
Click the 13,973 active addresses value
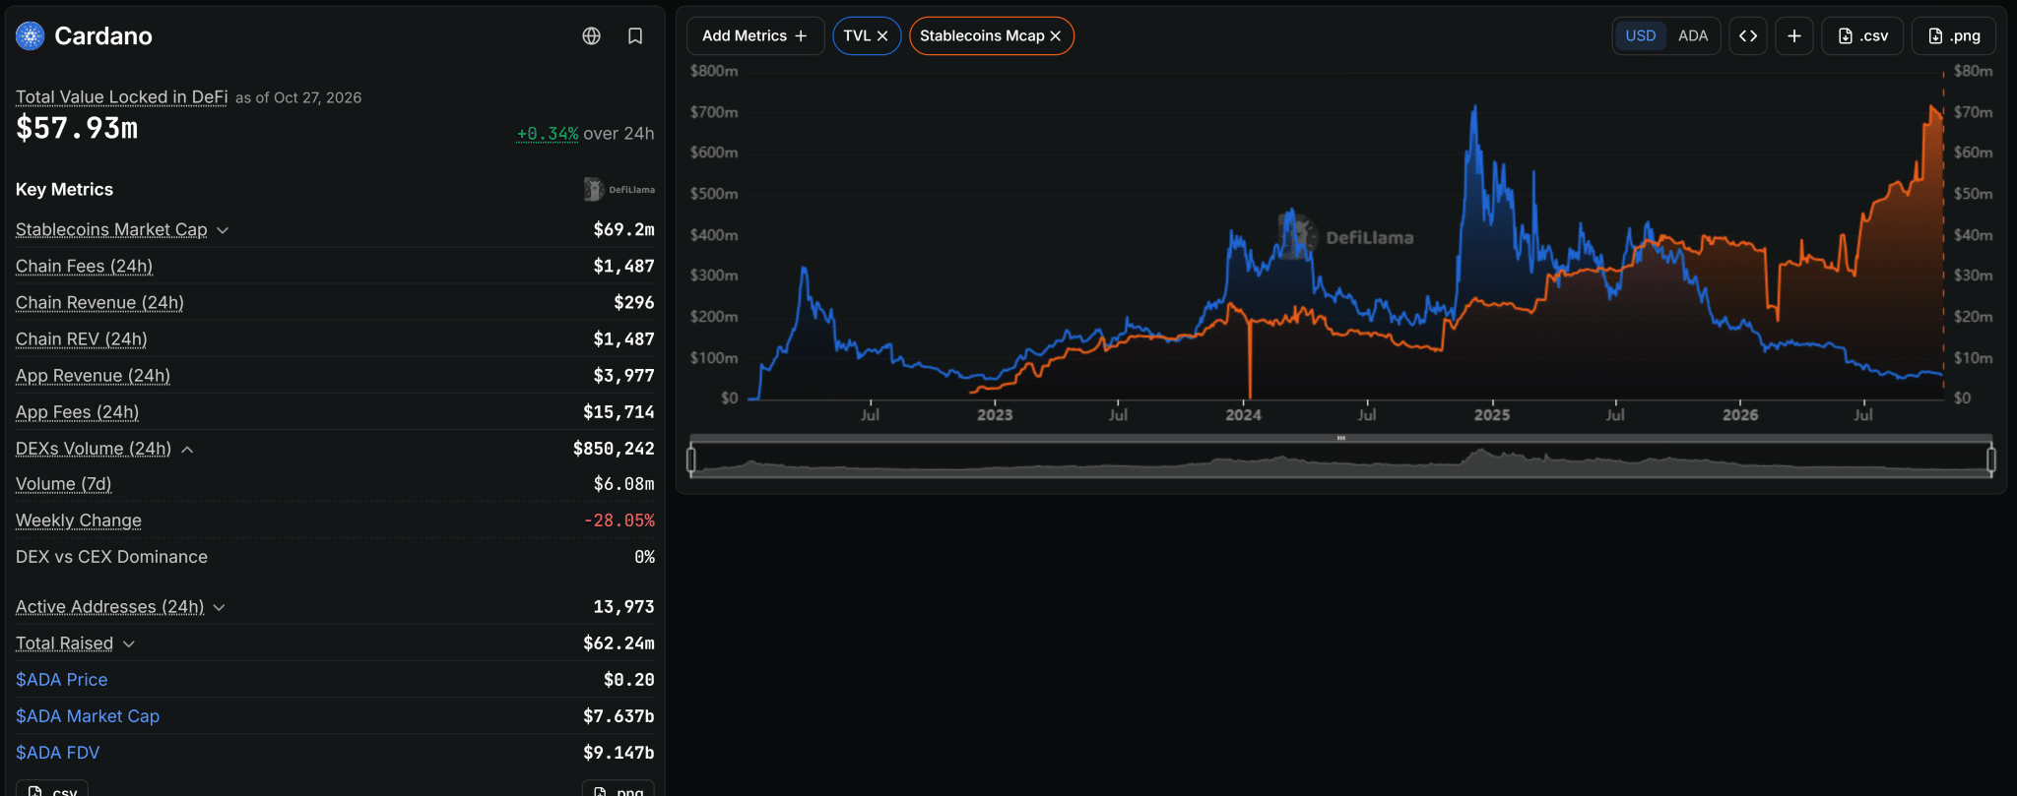click(623, 607)
